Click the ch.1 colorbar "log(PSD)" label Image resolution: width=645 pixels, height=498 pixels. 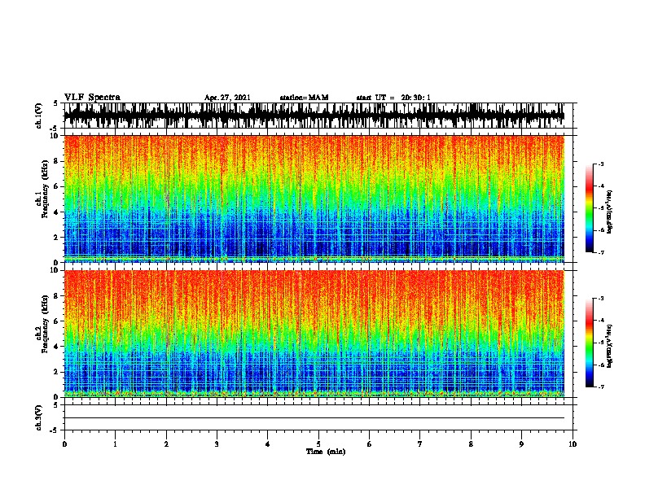point(609,212)
